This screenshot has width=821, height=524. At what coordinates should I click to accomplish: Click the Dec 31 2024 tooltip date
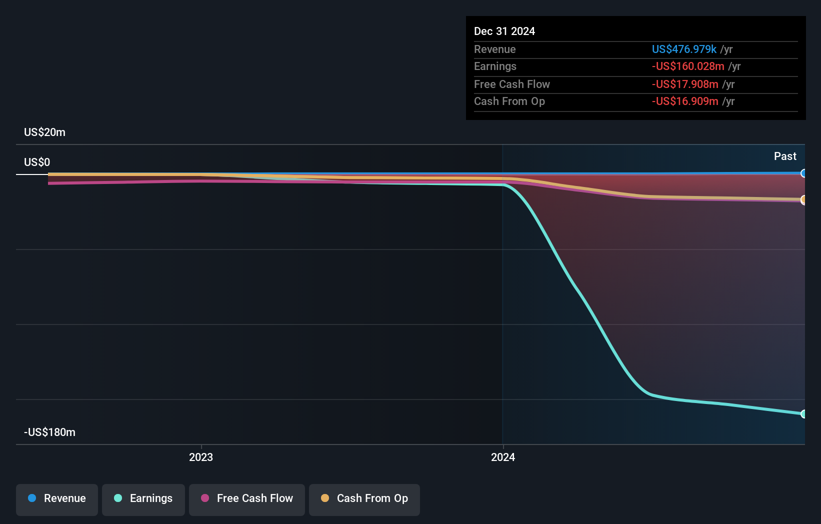point(504,31)
